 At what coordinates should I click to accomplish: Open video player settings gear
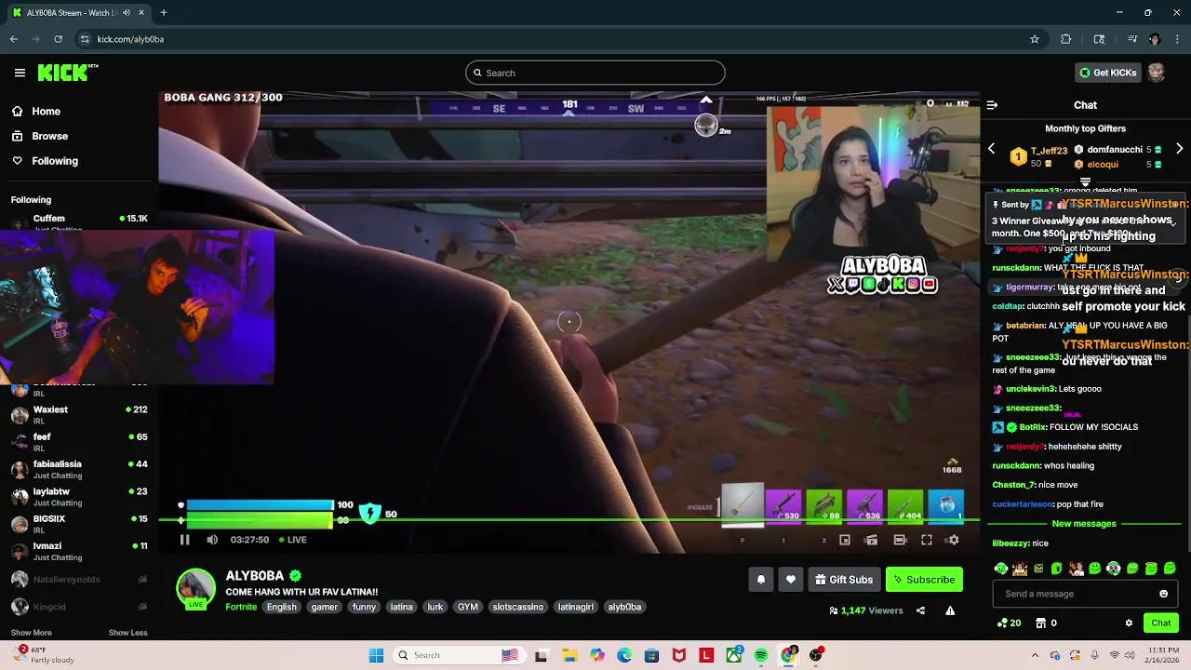pos(953,540)
